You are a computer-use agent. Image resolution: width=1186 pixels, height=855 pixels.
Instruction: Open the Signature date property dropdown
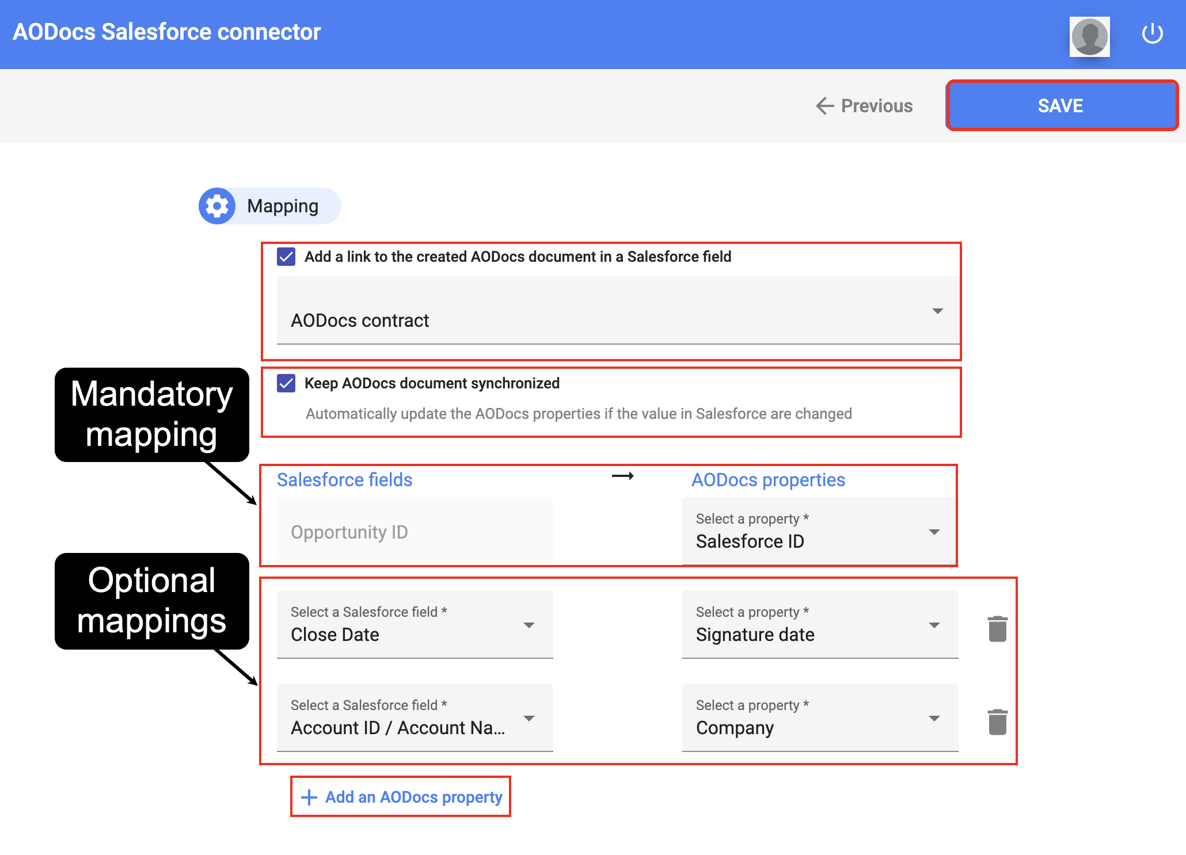pos(820,625)
